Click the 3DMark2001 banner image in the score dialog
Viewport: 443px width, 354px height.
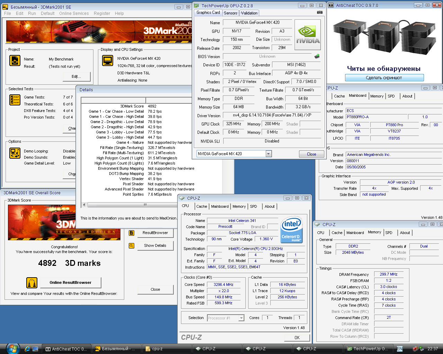tap(64, 222)
